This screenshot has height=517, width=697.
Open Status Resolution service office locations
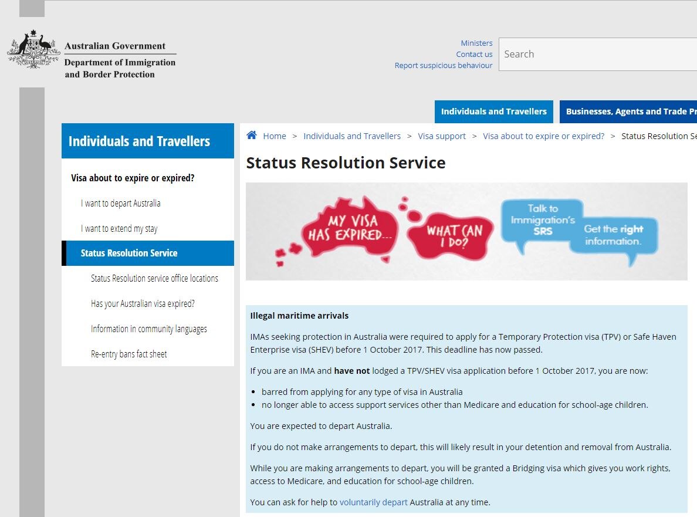154,279
